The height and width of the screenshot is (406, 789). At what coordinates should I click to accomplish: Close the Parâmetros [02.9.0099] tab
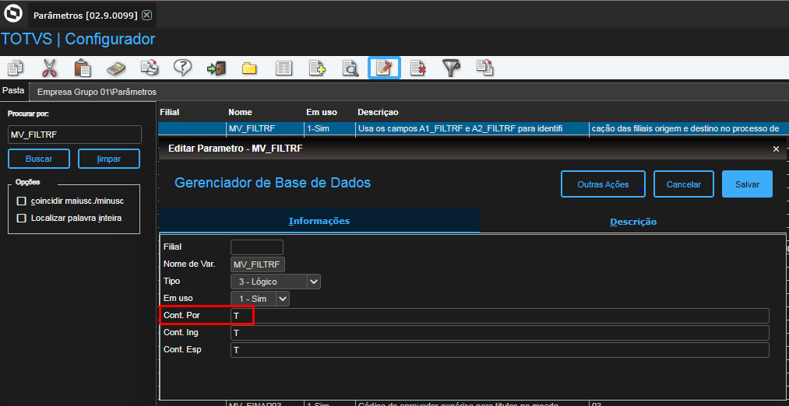[x=146, y=15]
